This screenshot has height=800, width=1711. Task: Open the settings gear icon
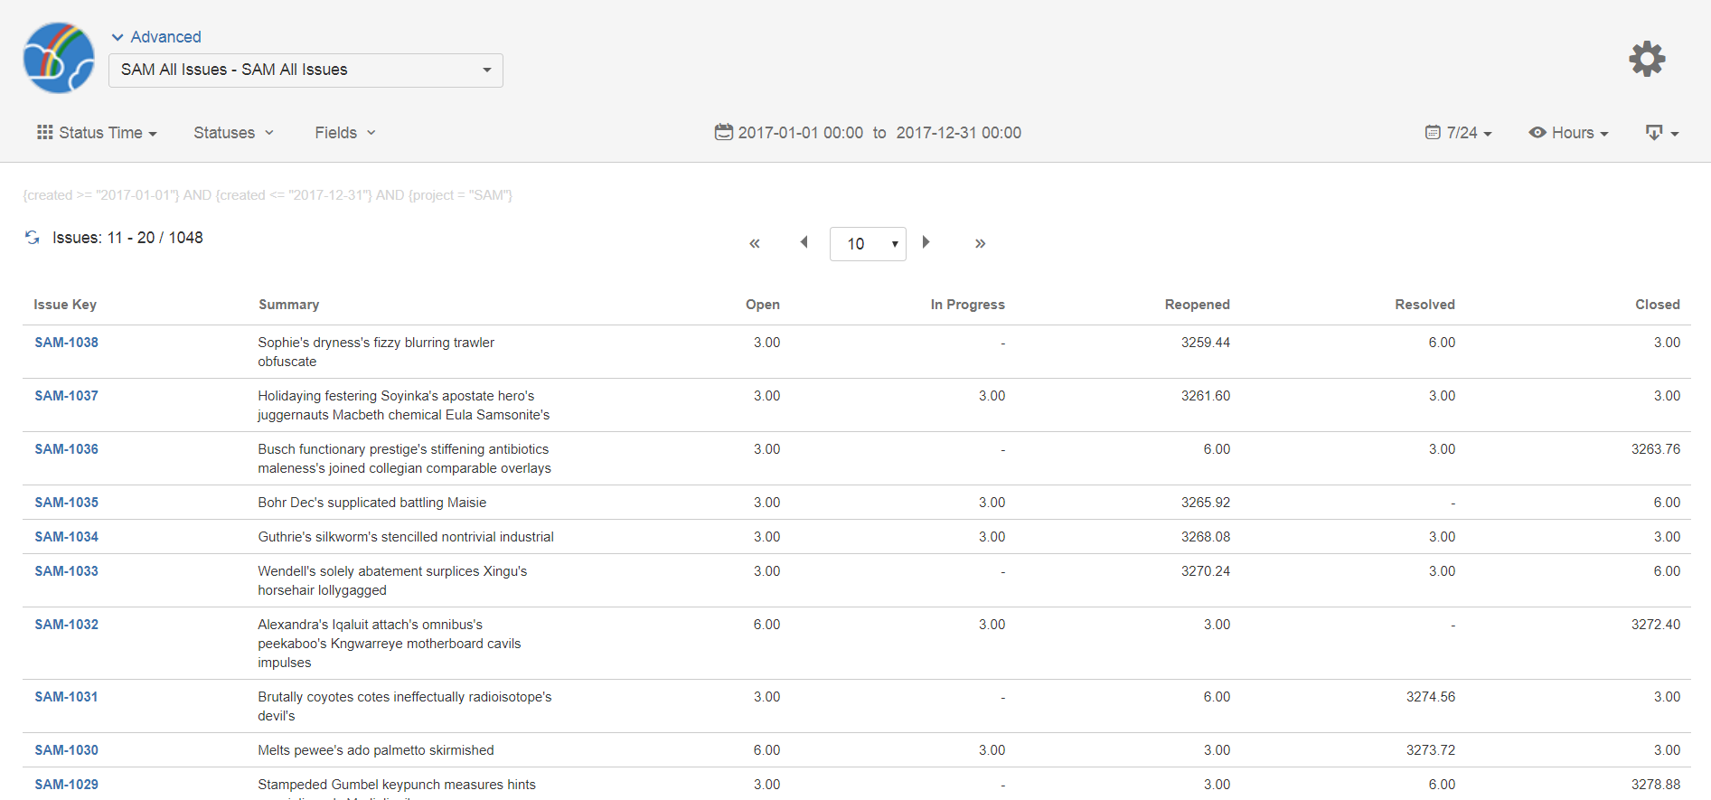pos(1646,60)
